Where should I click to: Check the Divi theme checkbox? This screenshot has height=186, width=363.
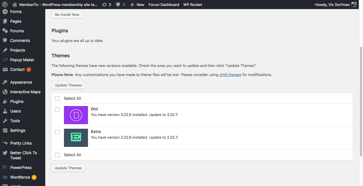(57, 109)
